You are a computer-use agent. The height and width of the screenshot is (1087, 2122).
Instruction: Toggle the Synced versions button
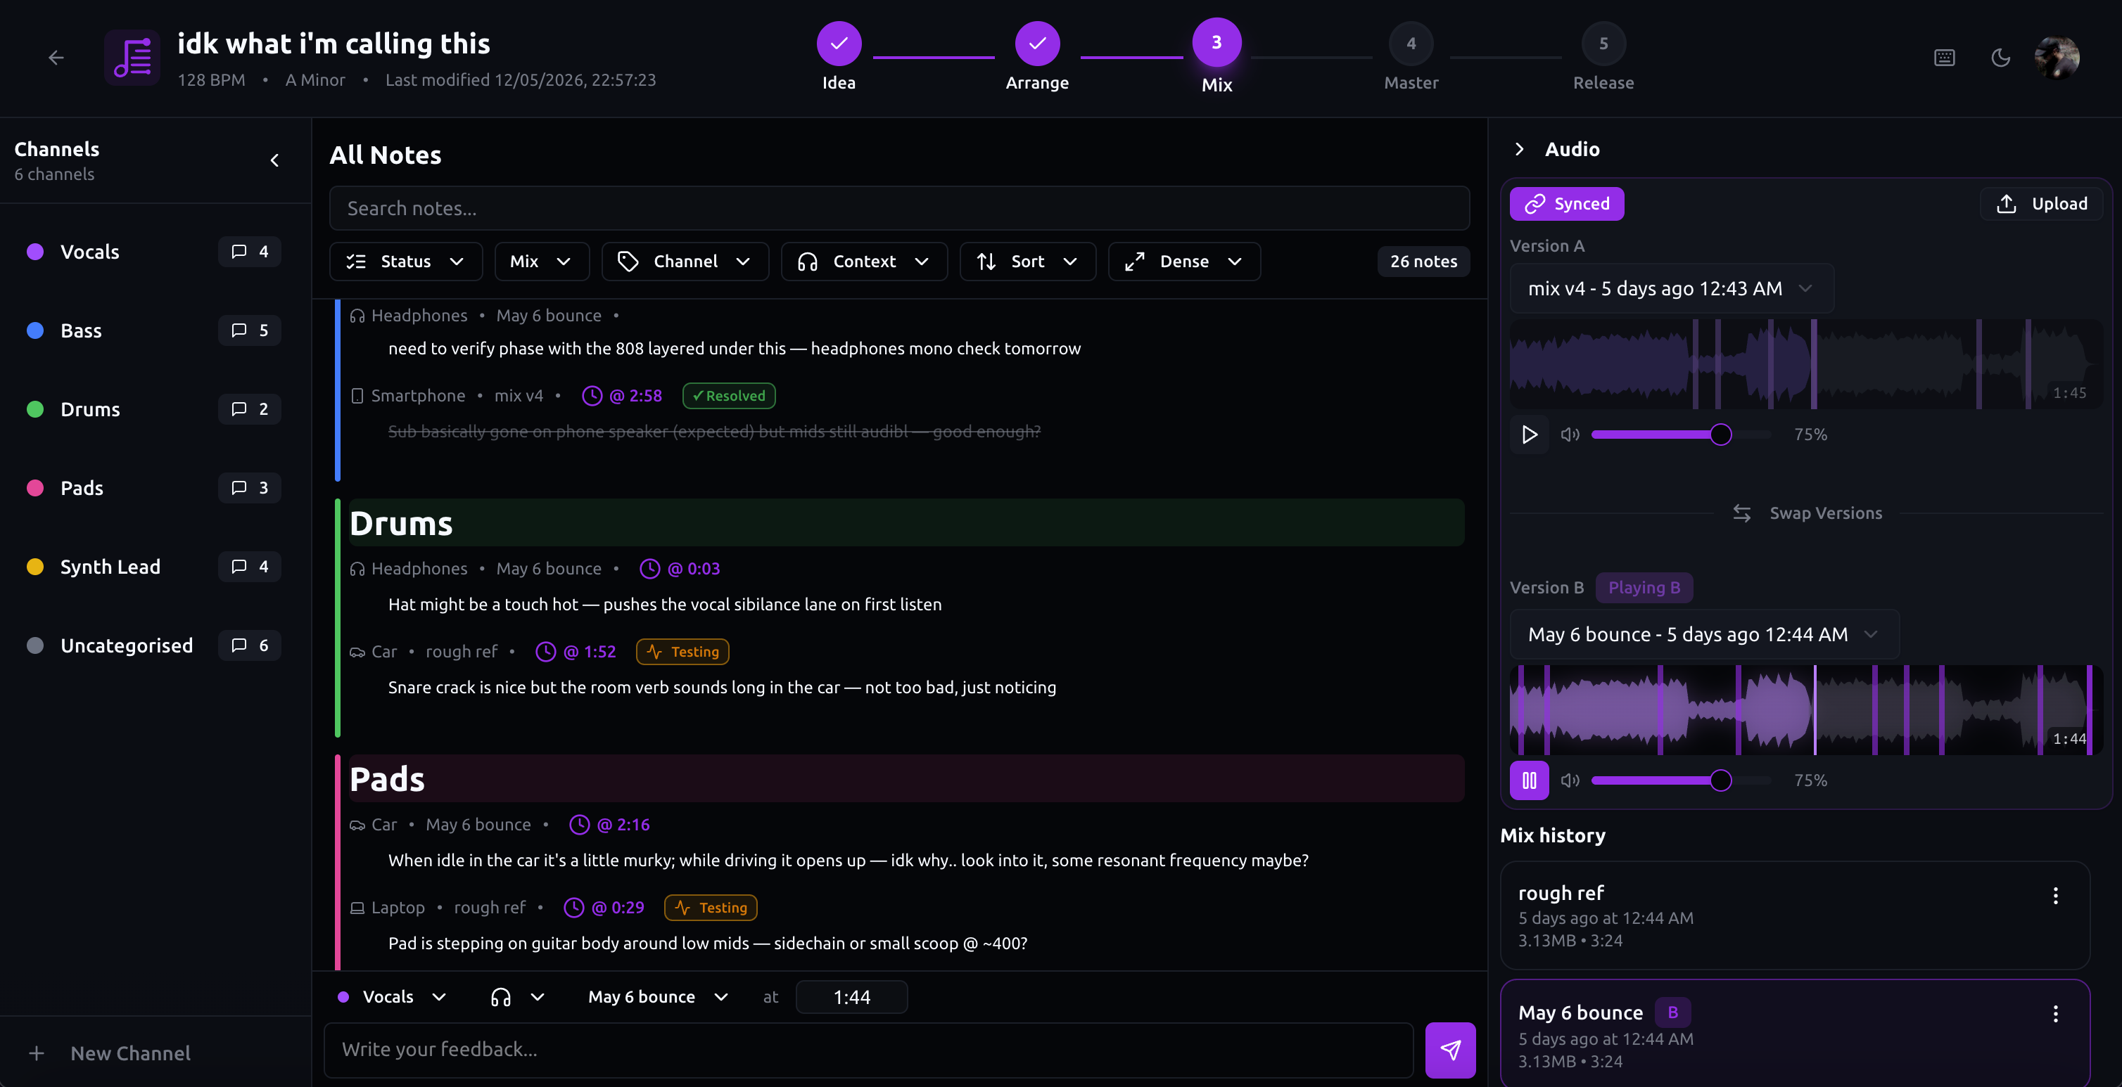coord(1566,204)
